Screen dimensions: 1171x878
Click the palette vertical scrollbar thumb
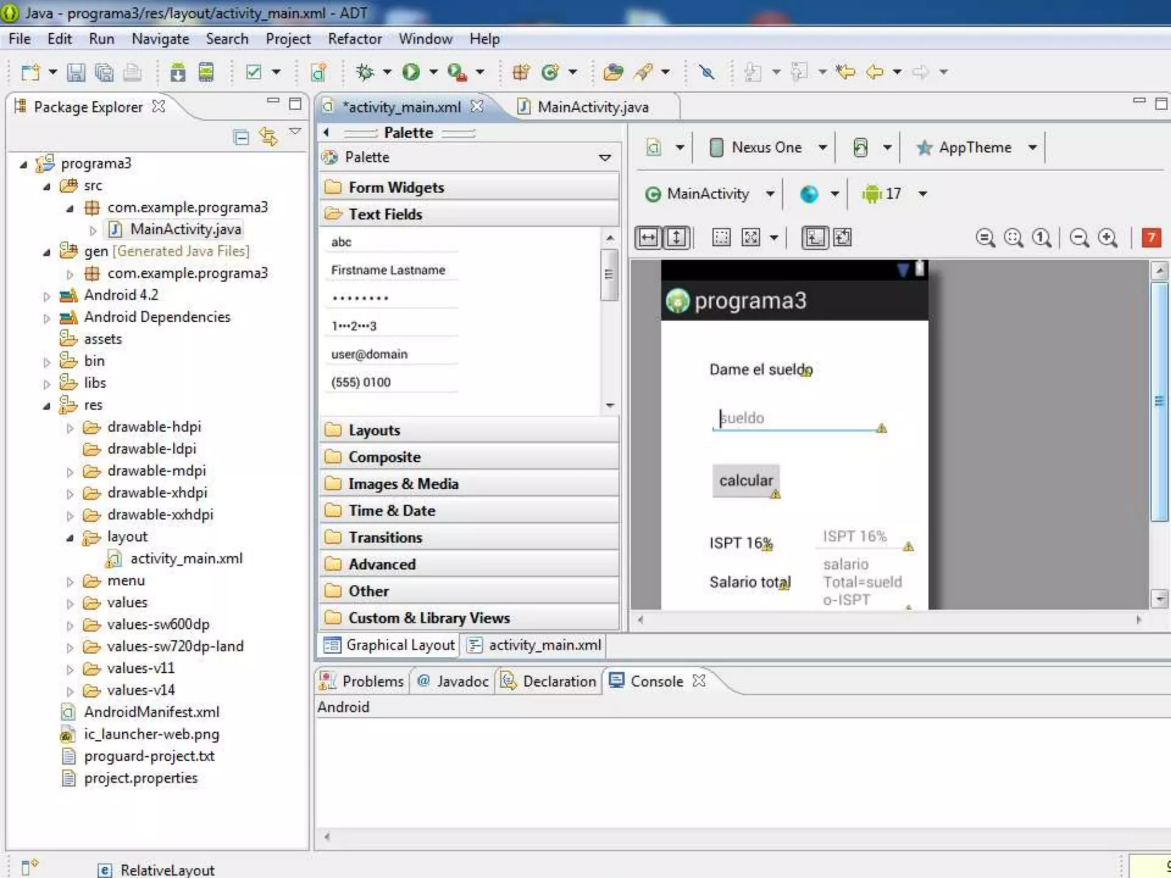[x=609, y=274]
